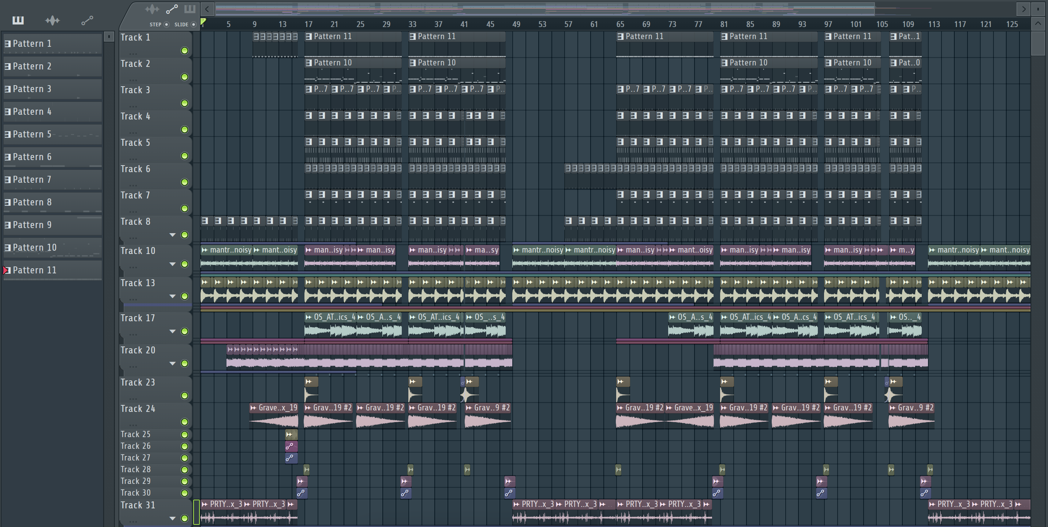Click bar 81 on the timeline ruler
1048x527 pixels.
coord(724,24)
